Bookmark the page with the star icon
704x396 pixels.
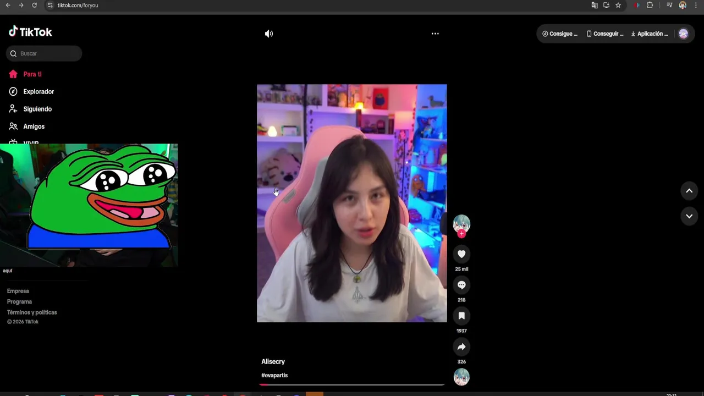click(618, 5)
